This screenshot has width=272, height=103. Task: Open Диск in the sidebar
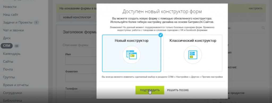pyautogui.click(x=7, y=38)
